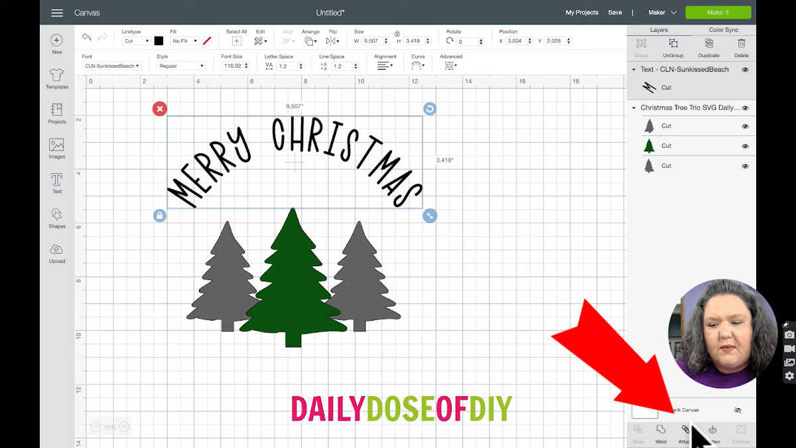Open the hamburger menu next to Canvas

pyautogui.click(x=57, y=13)
